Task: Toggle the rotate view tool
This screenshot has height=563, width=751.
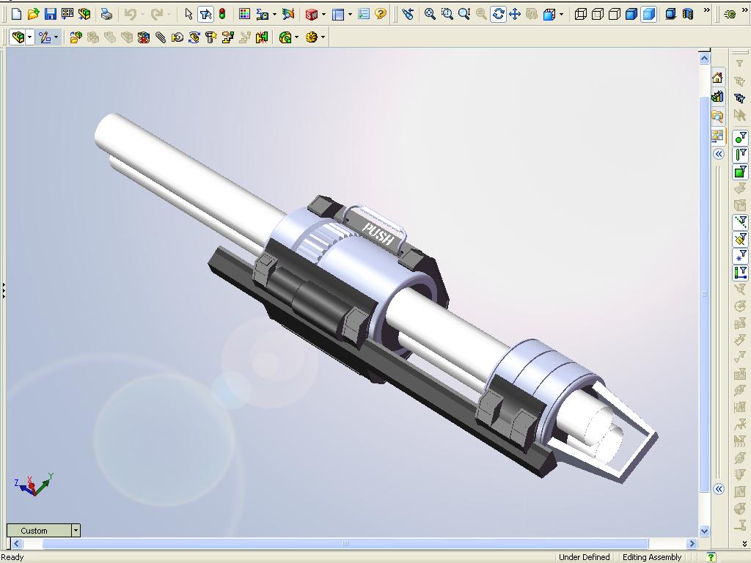Action: click(498, 14)
